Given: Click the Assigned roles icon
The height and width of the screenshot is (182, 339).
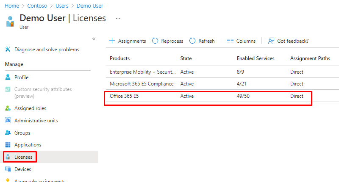Looking at the screenshot, I should (8, 108).
